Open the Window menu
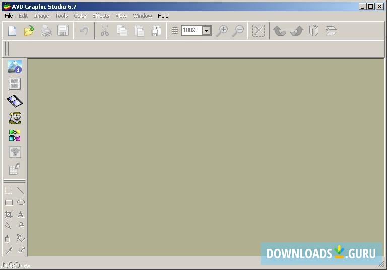Viewport: 387px width, 270px height. pyautogui.click(x=143, y=16)
